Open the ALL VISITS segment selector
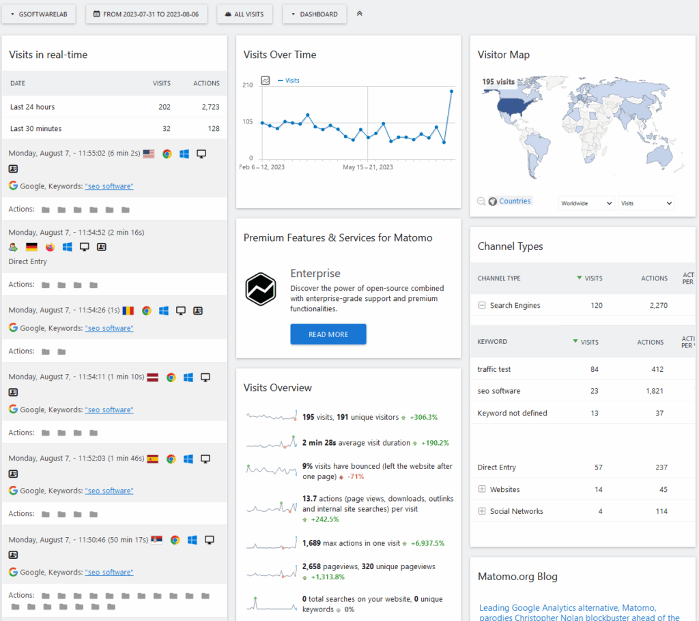The width and height of the screenshot is (699, 621). [244, 14]
